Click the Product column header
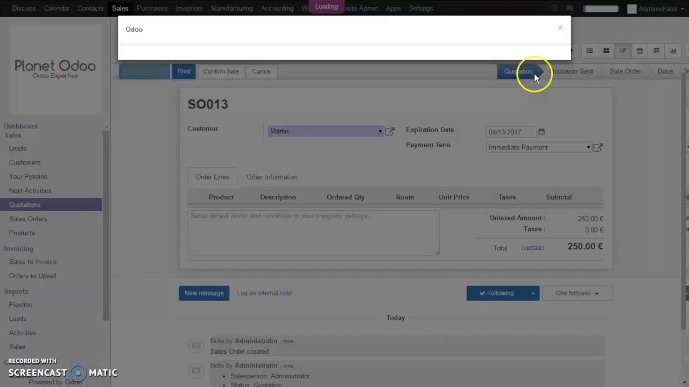689x387 pixels. click(x=221, y=197)
